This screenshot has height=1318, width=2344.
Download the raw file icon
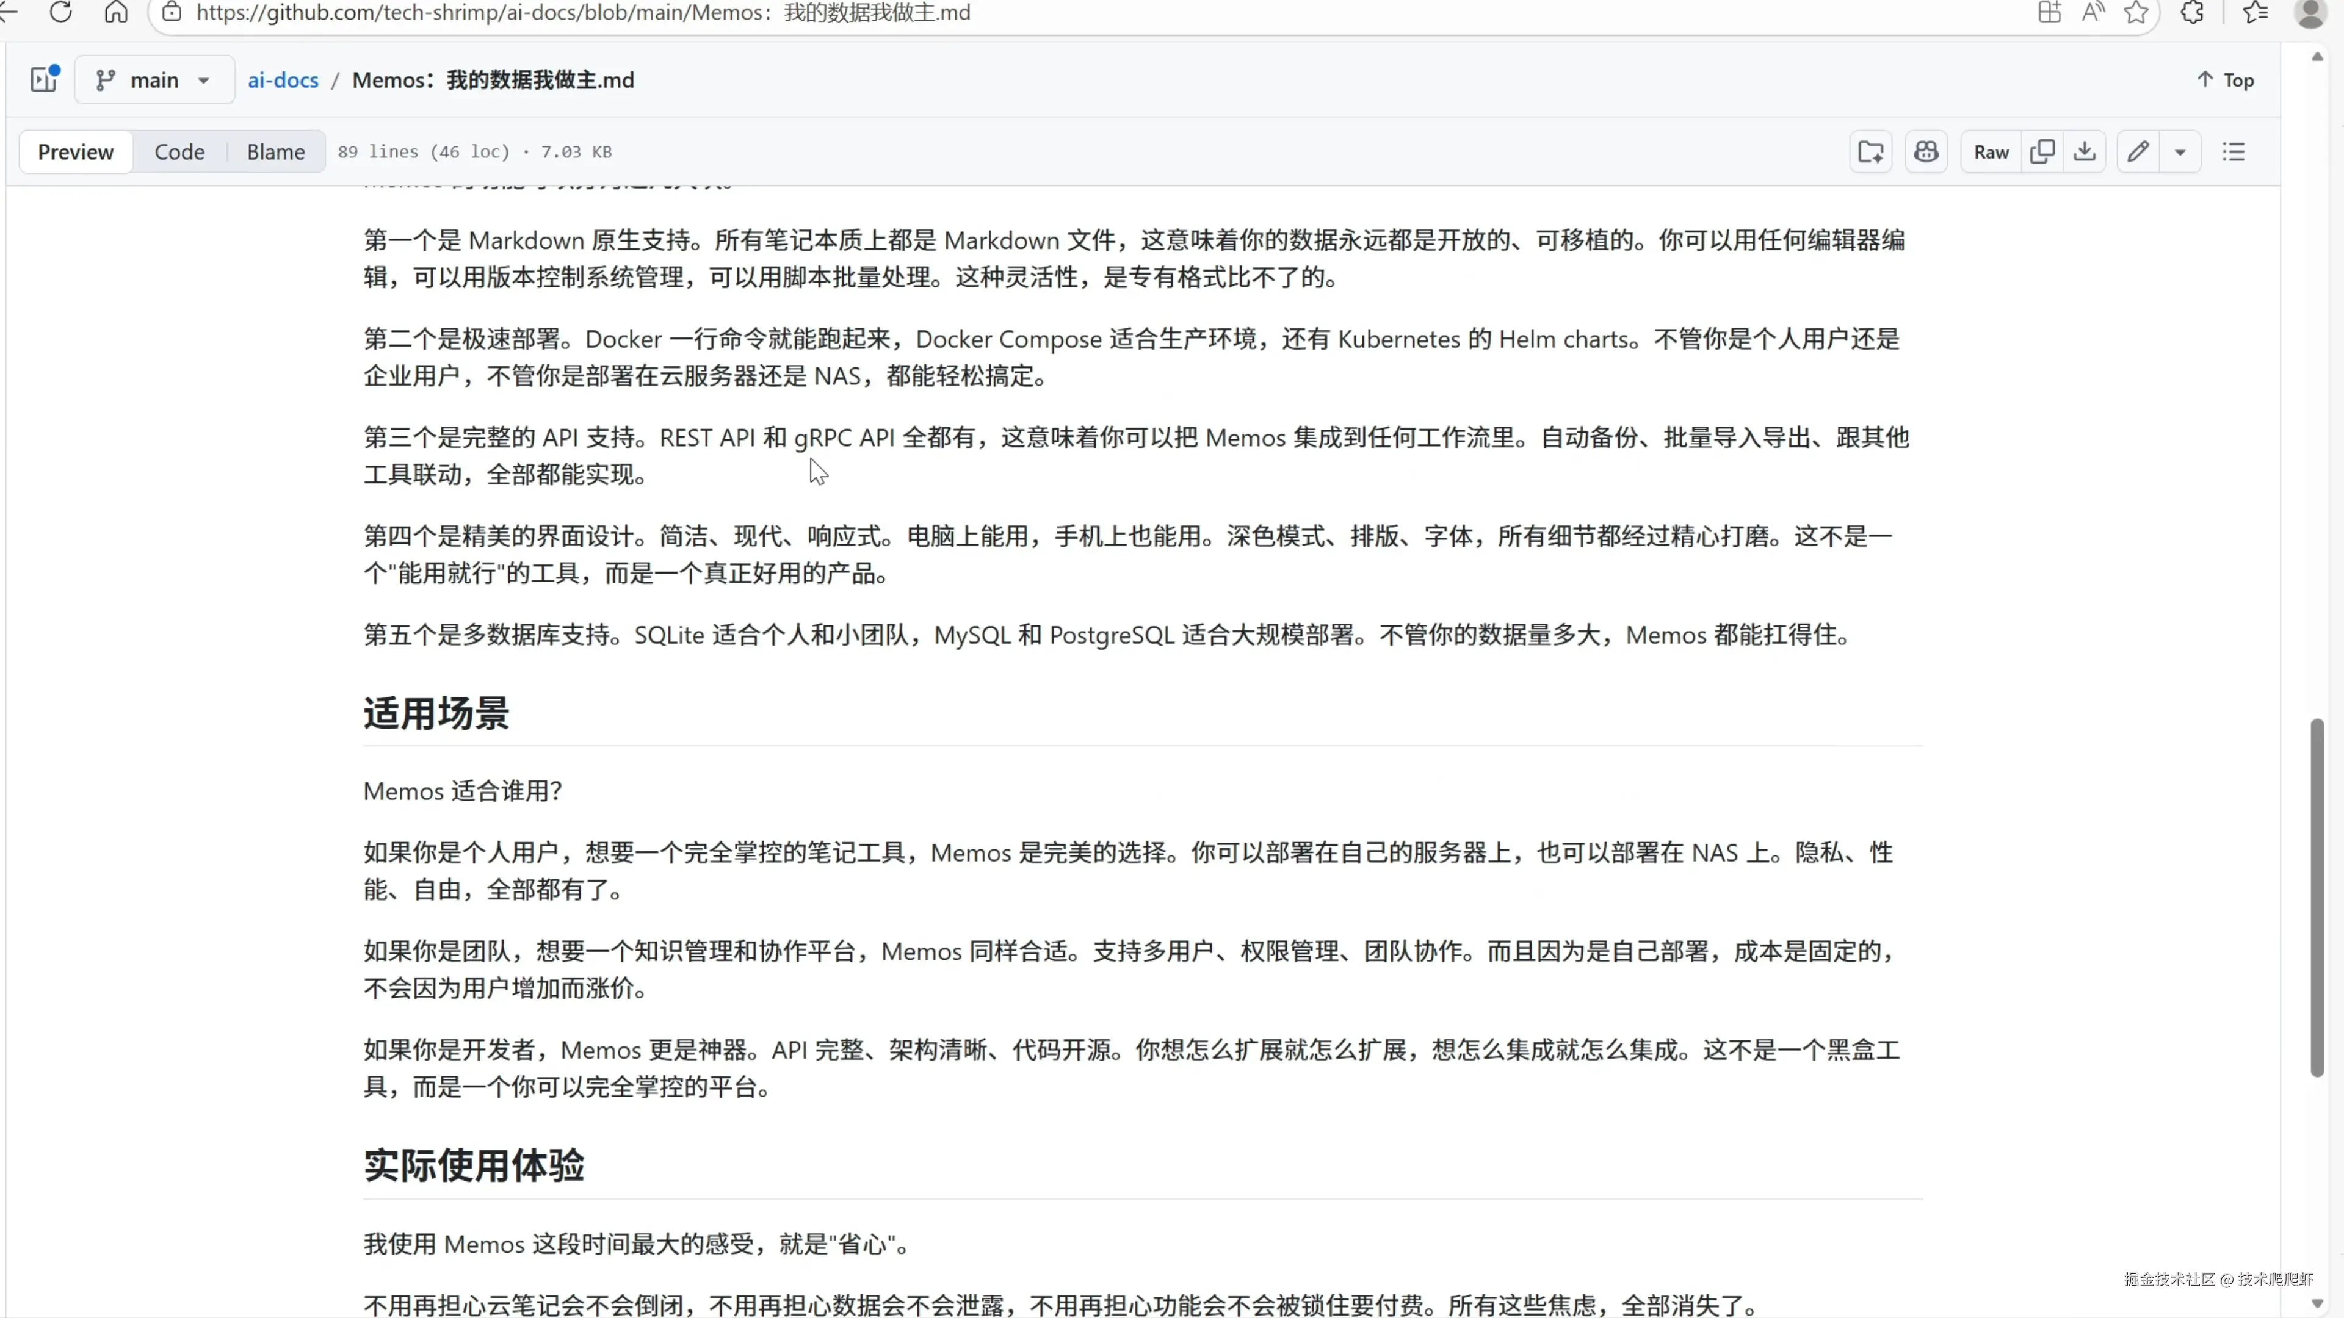(x=2085, y=152)
